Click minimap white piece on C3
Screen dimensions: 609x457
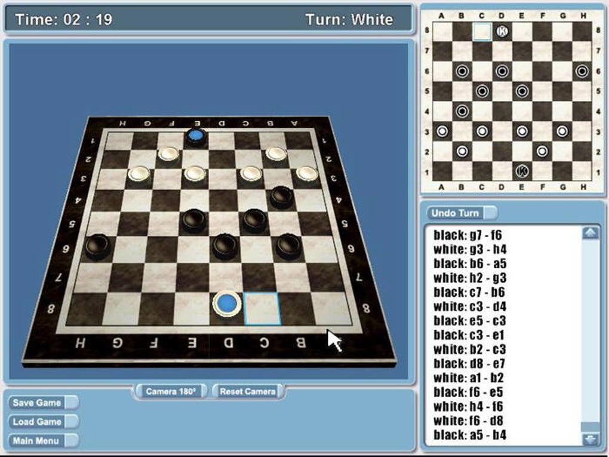[x=482, y=131]
